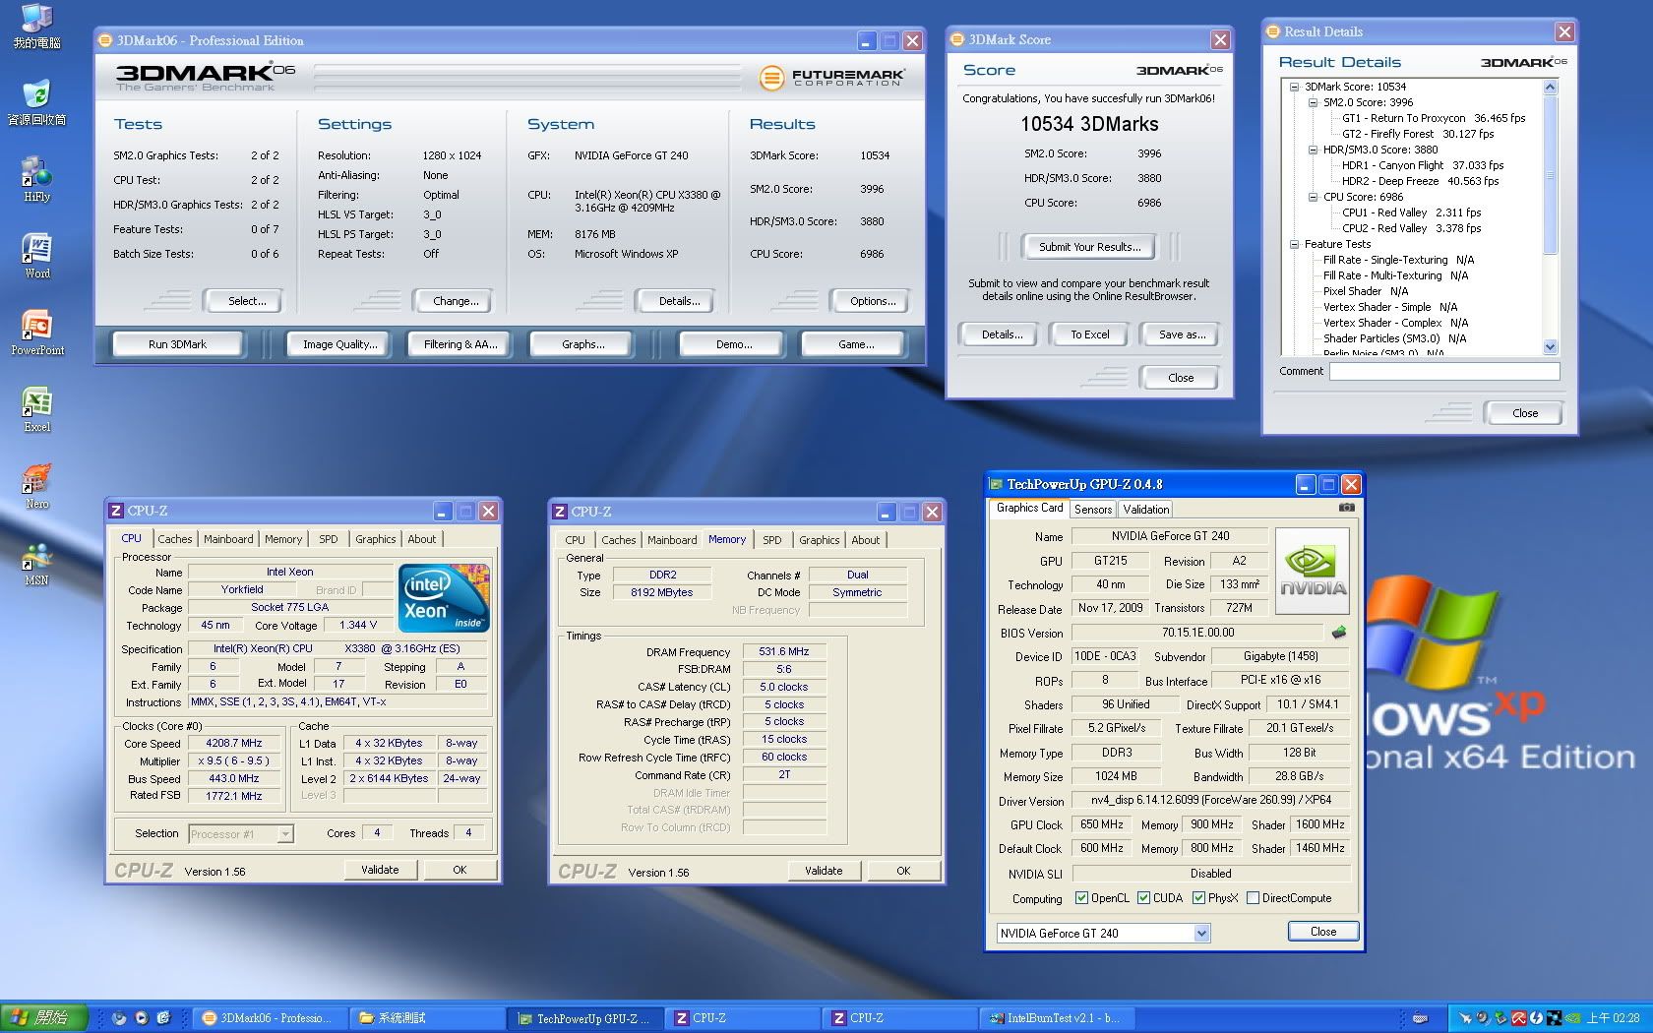Open the Recycle Bin desktop icon
Viewport: 1653px width, 1033px height.
(x=36, y=102)
